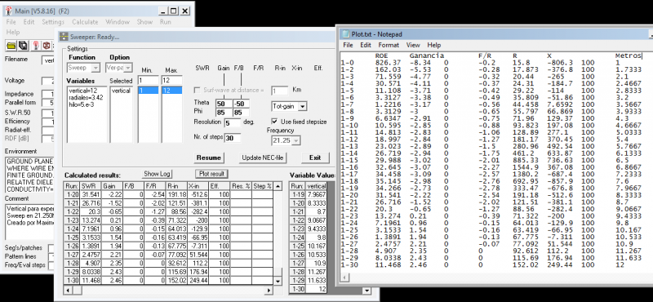The image size is (653, 302).
Task: Uncheck the Use fixed stepsize checkbox
Action: (x=274, y=122)
